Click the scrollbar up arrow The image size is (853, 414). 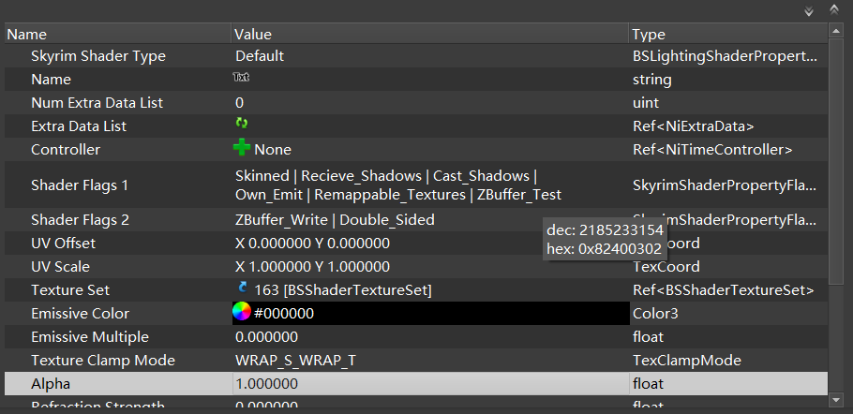pos(836,30)
